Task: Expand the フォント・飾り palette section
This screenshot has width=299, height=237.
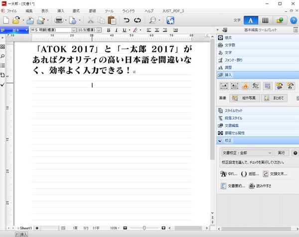Action: (258, 60)
